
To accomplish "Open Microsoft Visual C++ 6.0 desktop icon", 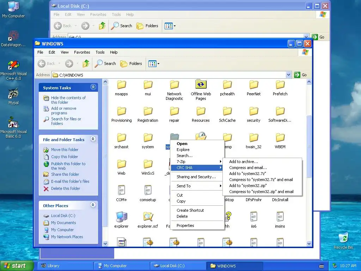I will tap(13, 70).
